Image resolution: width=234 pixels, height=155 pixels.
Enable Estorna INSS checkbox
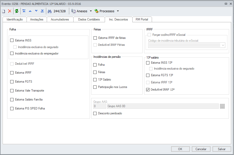(x=12, y=40)
